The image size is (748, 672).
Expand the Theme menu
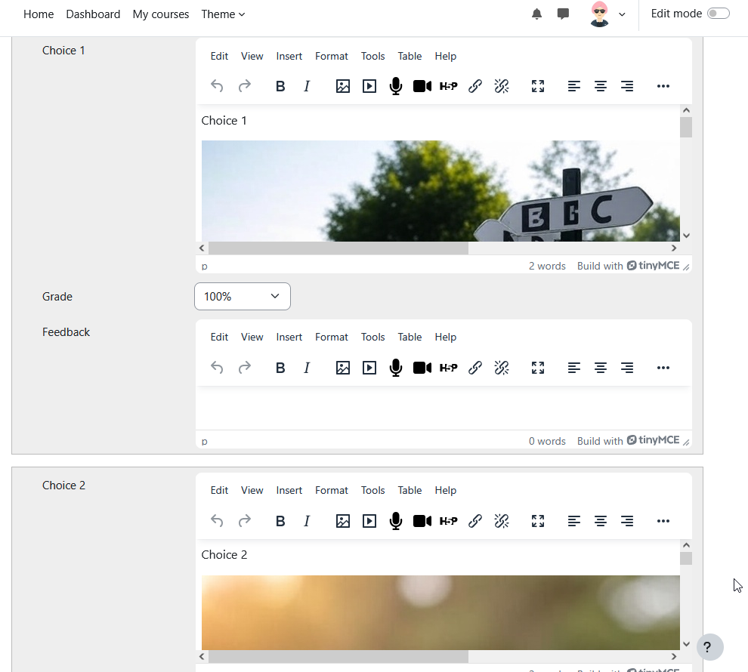[223, 14]
